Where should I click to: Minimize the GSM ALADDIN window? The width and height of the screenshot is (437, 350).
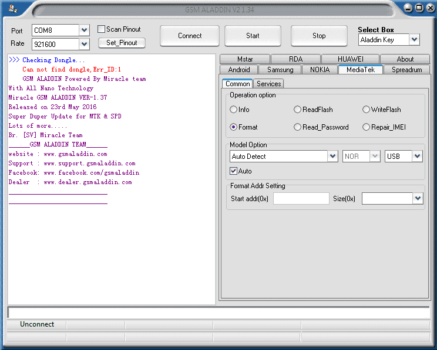pyautogui.click(x=408, y=8)
